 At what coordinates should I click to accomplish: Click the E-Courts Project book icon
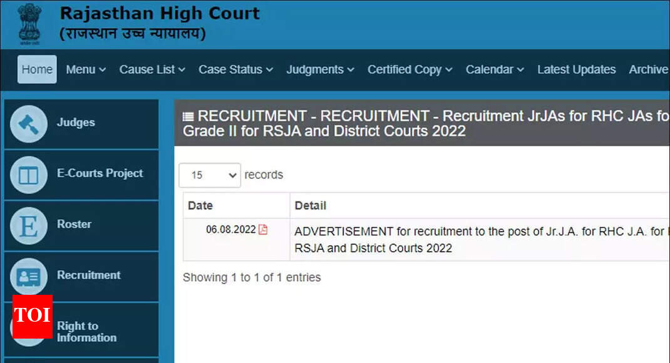(x=29, y=175)
